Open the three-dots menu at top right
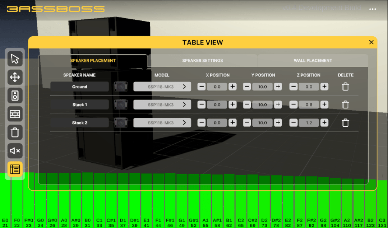The width and height of the screenshot is (388, 228). (373, 9)
